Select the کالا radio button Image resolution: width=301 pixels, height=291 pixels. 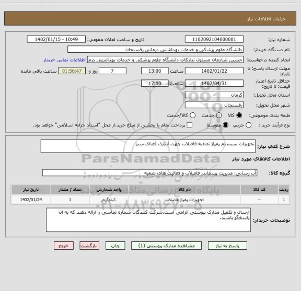click(x=239, y=115)
